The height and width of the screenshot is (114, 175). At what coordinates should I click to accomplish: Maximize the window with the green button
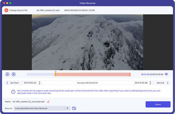click(10, 3)
